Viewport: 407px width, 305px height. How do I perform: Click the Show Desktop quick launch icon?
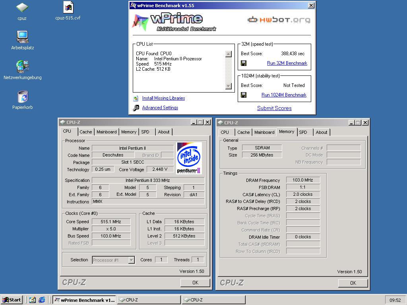(x=33, y=300)
